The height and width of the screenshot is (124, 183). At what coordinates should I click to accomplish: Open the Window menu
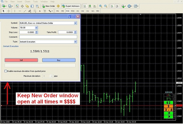[44, 1]
